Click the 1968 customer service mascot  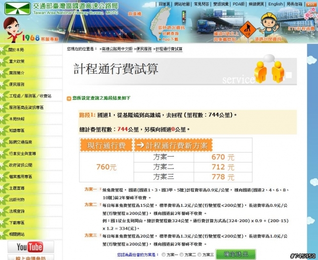click(x=12, y=30)
